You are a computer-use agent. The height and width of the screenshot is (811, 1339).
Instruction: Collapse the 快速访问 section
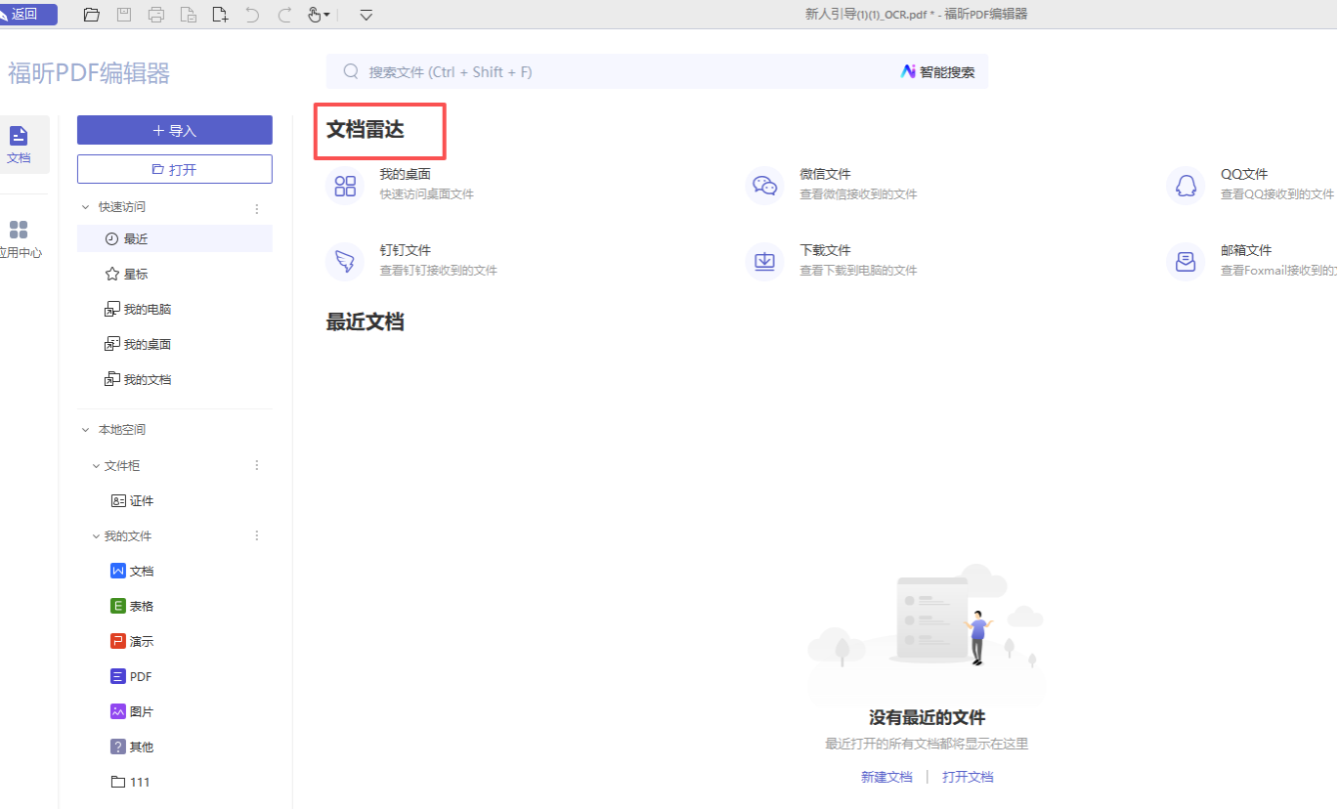84,207
